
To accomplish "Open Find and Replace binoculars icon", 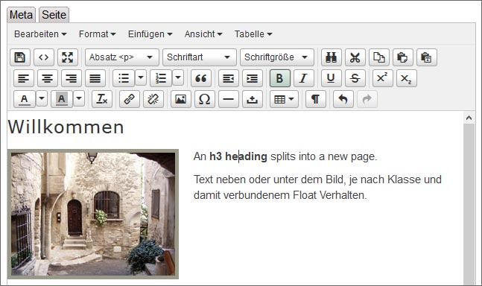I will click(x=331, y=57).
